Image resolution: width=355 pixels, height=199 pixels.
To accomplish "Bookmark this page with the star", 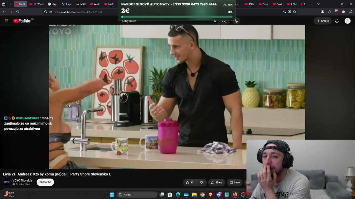I will [x=295, y=12].
